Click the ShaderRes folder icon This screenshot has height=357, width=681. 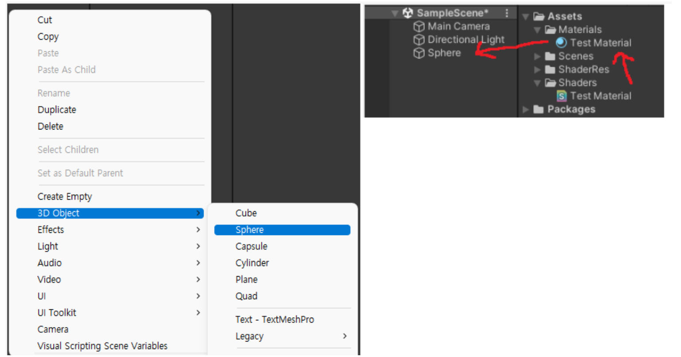[550, 69]
